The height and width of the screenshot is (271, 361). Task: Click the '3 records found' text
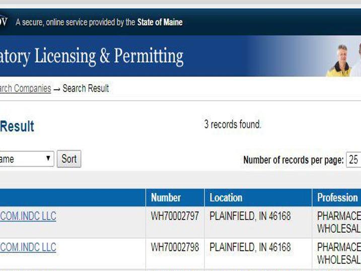233,124
